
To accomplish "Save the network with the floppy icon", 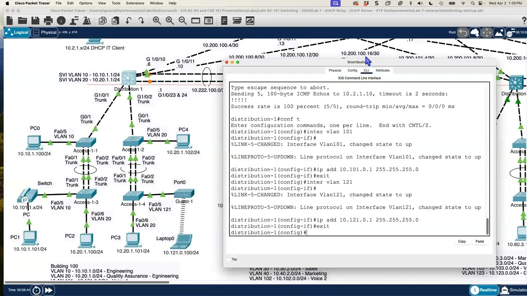I will click(x=35, y=20).
